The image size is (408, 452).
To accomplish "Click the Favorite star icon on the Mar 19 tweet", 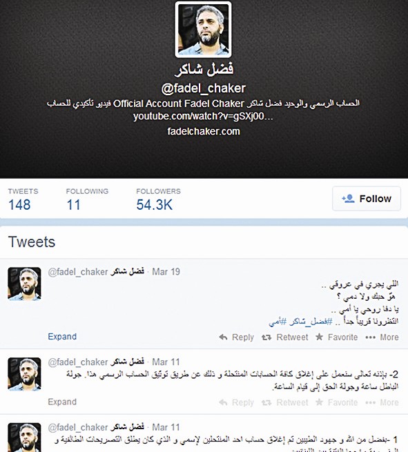I will pos(319,337).
